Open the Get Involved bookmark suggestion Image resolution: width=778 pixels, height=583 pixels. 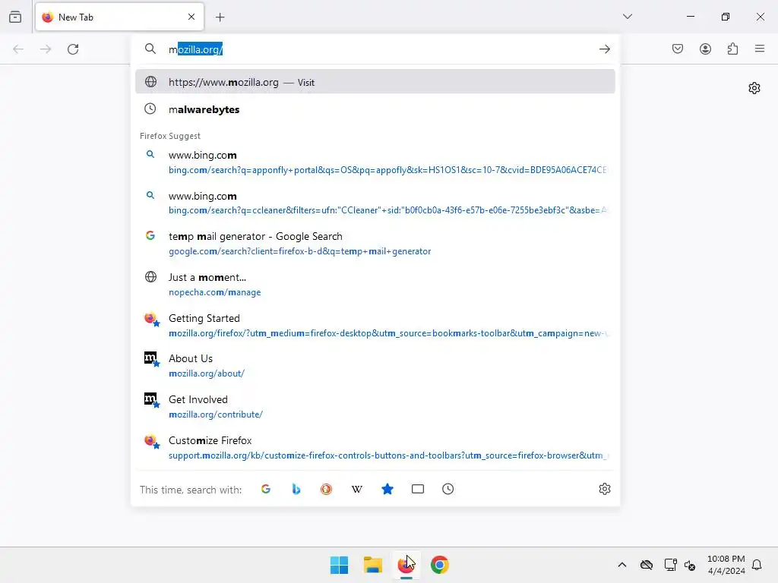[375, 407]
